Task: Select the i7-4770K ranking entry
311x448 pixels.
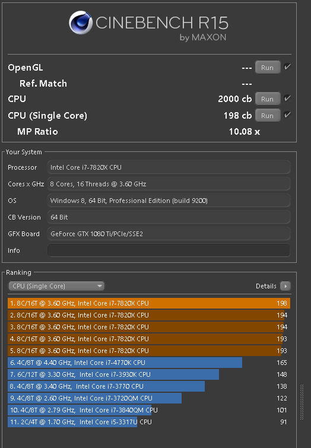Action: [x=149, y=363]
